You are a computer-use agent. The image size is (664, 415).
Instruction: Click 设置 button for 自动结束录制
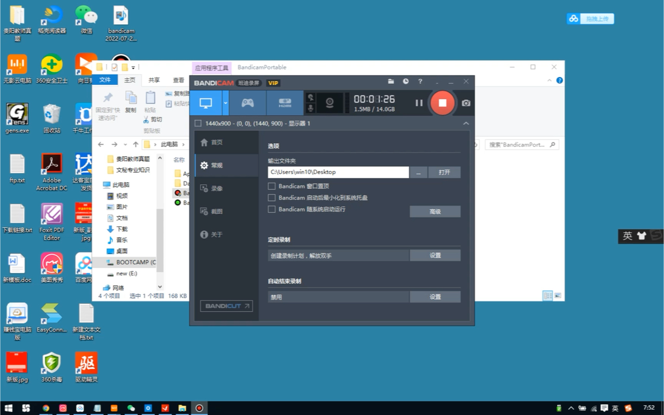point(435,297)
